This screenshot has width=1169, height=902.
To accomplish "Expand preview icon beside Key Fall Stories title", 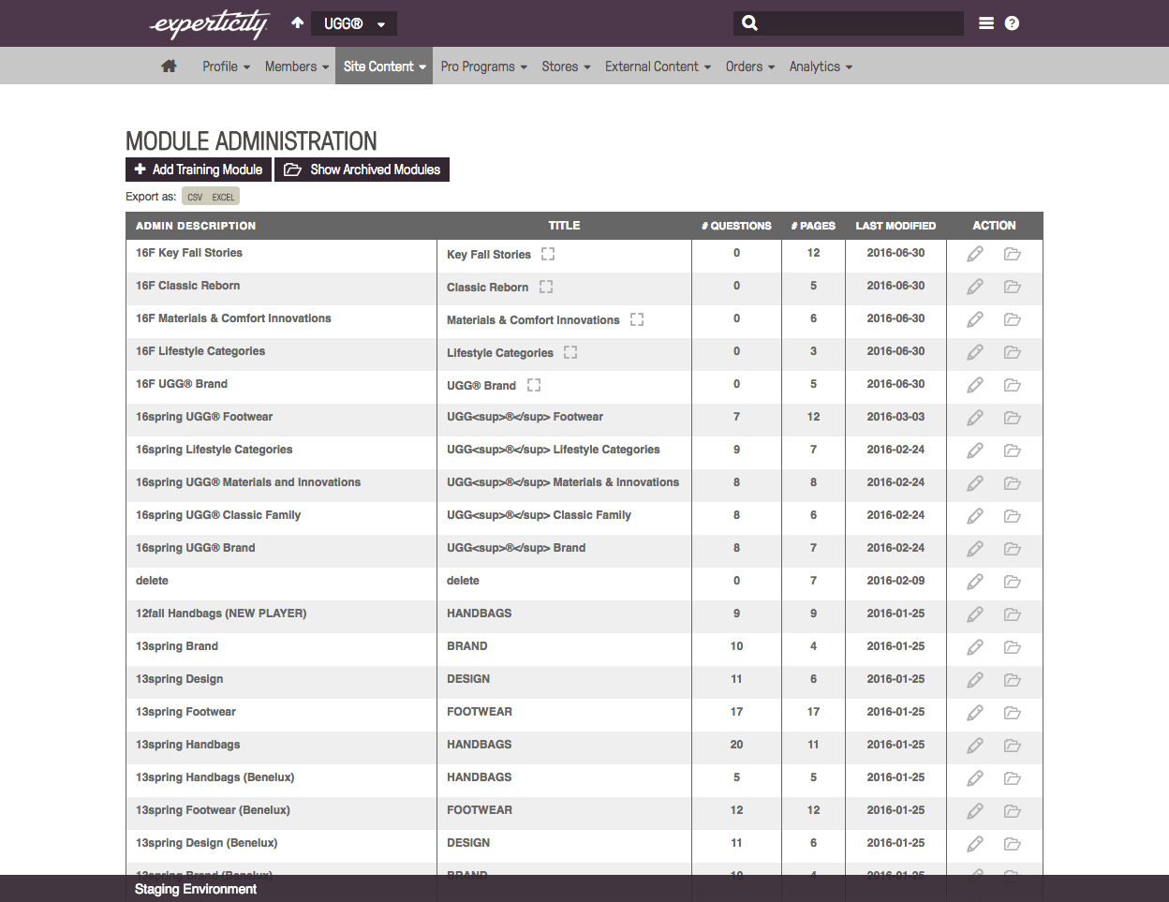I will (548, 254).
